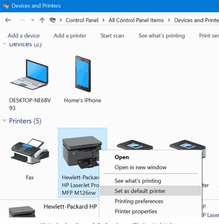This screenshot has height=224, width=219.
Task: Select the Fax printer icon
Action: (30, 152)
